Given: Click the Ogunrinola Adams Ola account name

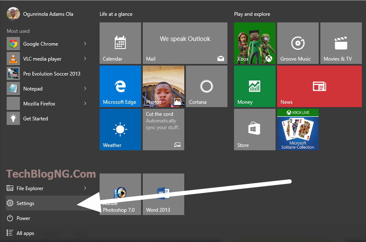Looking at the screenshot, I should (48, 14).
